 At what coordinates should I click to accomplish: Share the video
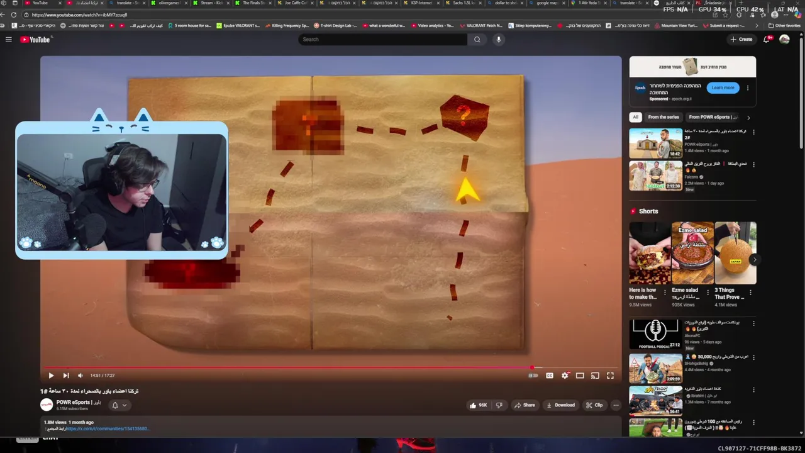[x=525, y=405]
